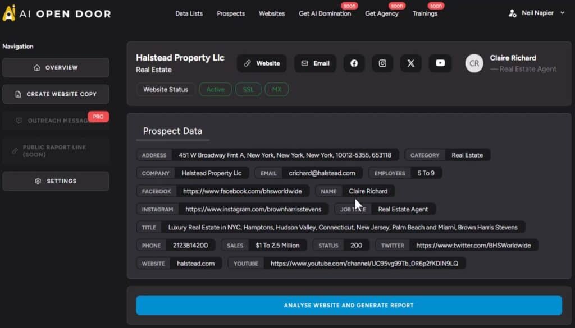Switch to the Prospects menu item

pyautogui.click(x=231, y=13)
